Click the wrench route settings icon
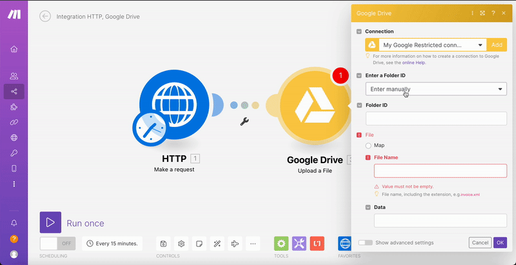Viewport: 516px width, 265px height. coord(244,122)
